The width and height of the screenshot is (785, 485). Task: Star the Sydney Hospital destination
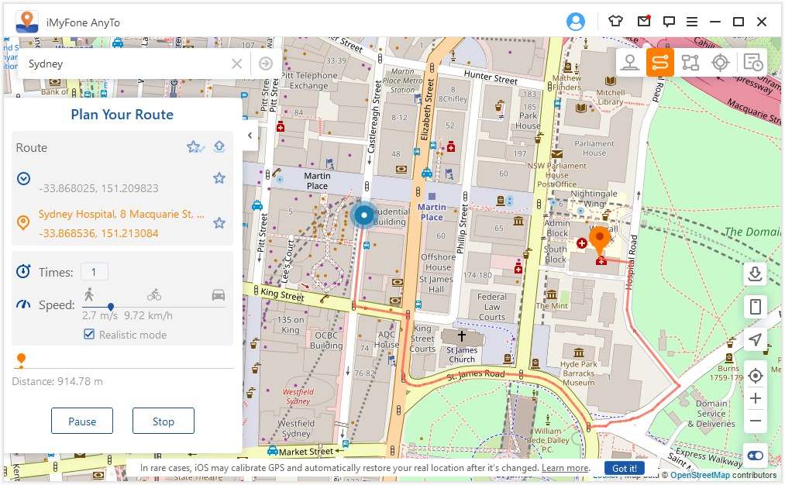219,222
